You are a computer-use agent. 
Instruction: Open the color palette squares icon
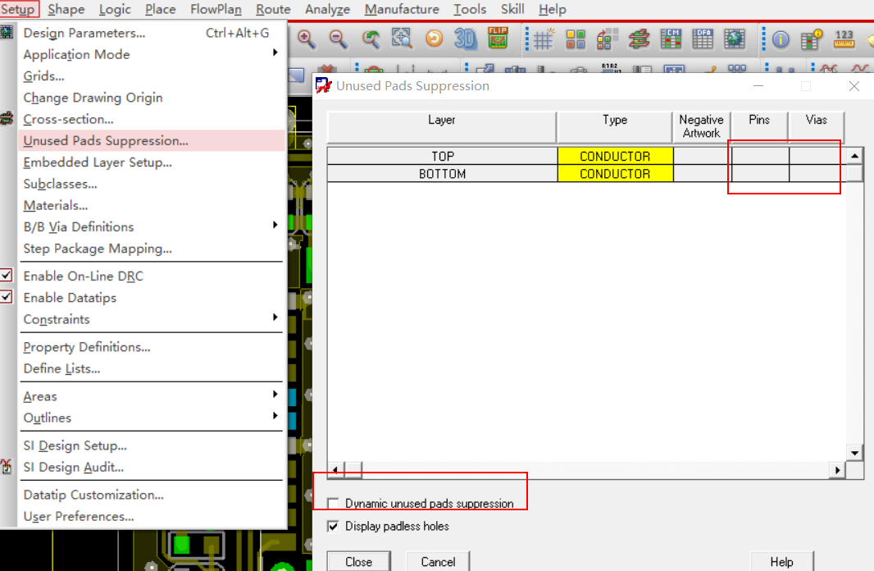[x=576, y=39]
